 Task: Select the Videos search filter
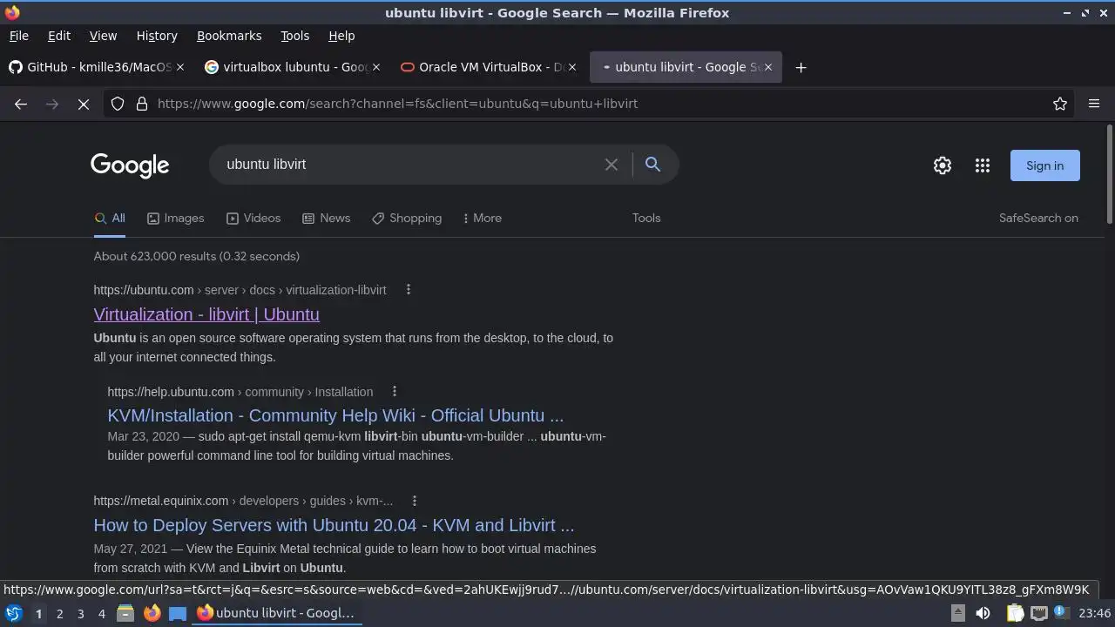pos(253,218)
